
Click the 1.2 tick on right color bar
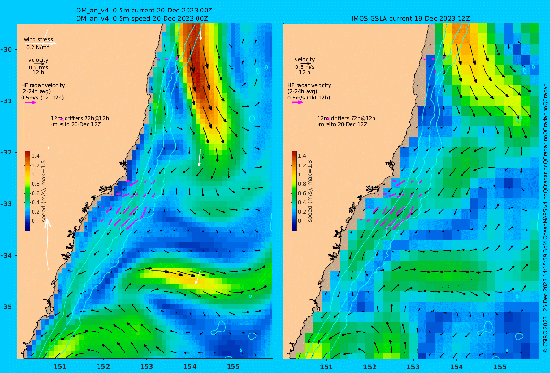[x=302, y=165]
